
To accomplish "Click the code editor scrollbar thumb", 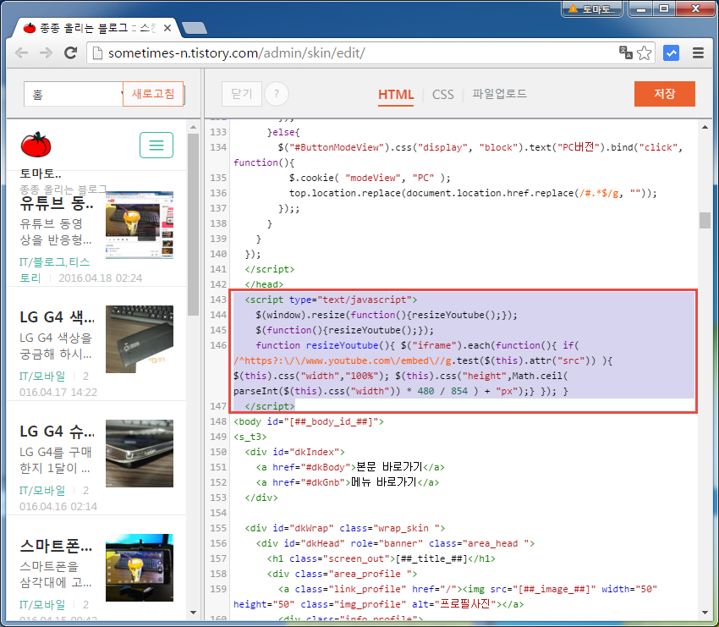I will tap(705, 220).
